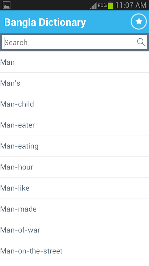Tap the Bangla Dictionary title
The height and width of the screenshot is (266, 149).
[45, 22]
